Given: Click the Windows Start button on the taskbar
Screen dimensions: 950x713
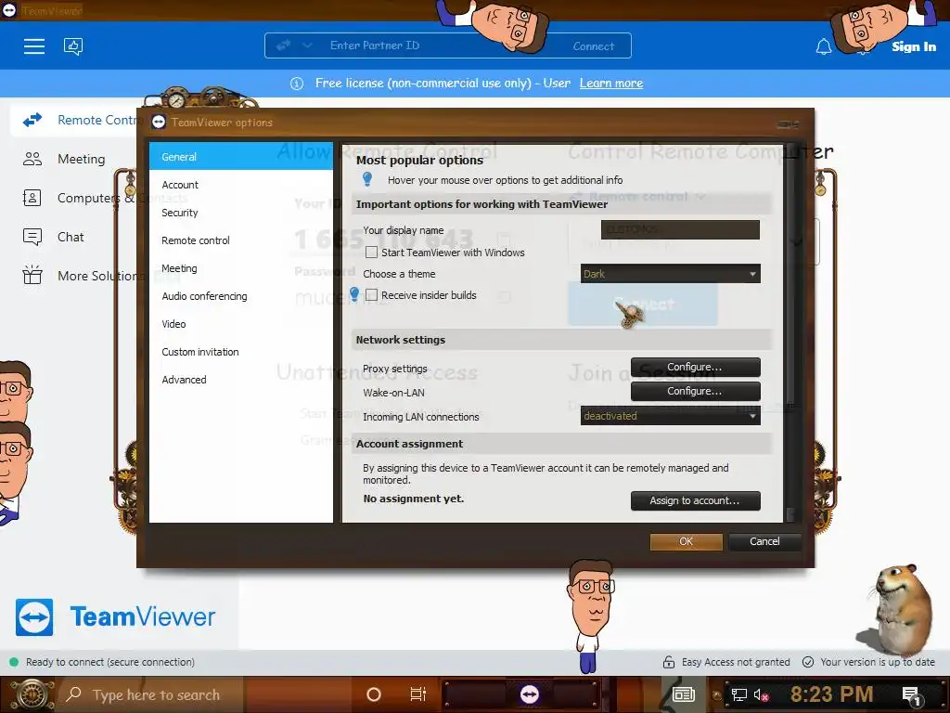Looking at the screenshot, I should click(32, 694).
